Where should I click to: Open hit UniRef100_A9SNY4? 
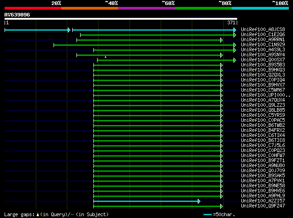[263, 55]
